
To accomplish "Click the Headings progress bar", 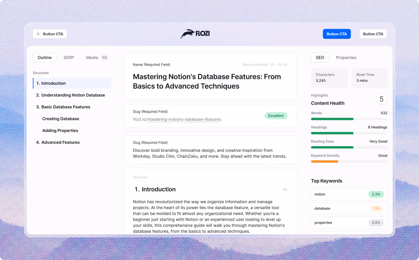I will [349, 133].
